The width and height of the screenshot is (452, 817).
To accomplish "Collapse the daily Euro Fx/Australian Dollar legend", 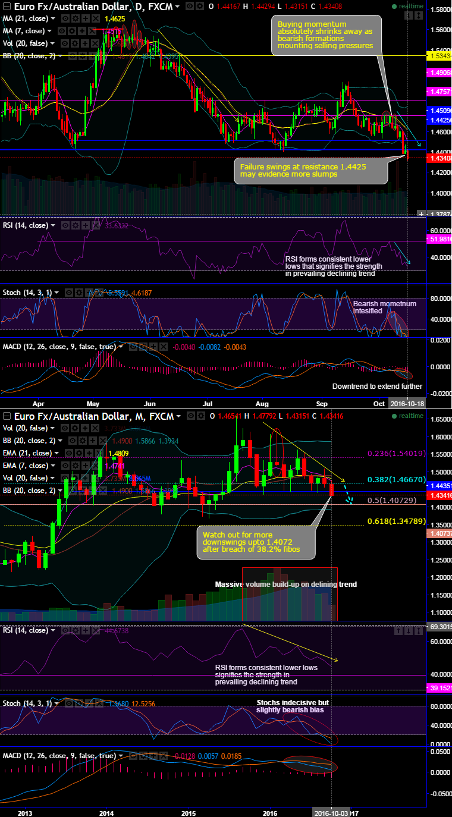I will click(7, 7).
